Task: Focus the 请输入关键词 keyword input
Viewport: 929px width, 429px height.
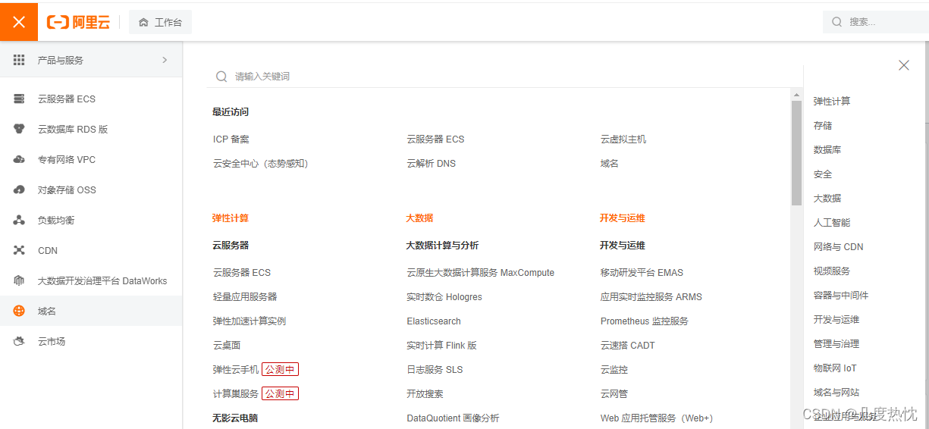Action: coord(504,77)
